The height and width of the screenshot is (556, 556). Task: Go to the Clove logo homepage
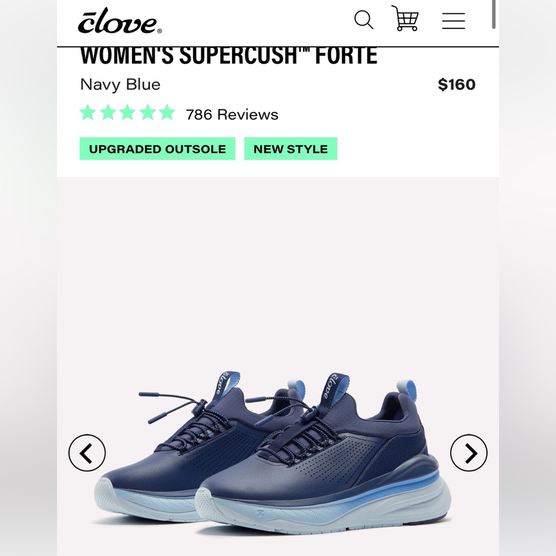(x=120, y=21)
